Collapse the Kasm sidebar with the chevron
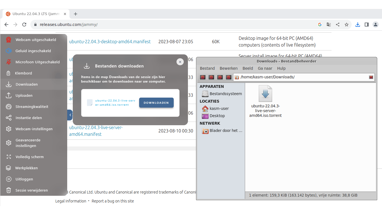382x215 pixels. click(x=70, y=115)
